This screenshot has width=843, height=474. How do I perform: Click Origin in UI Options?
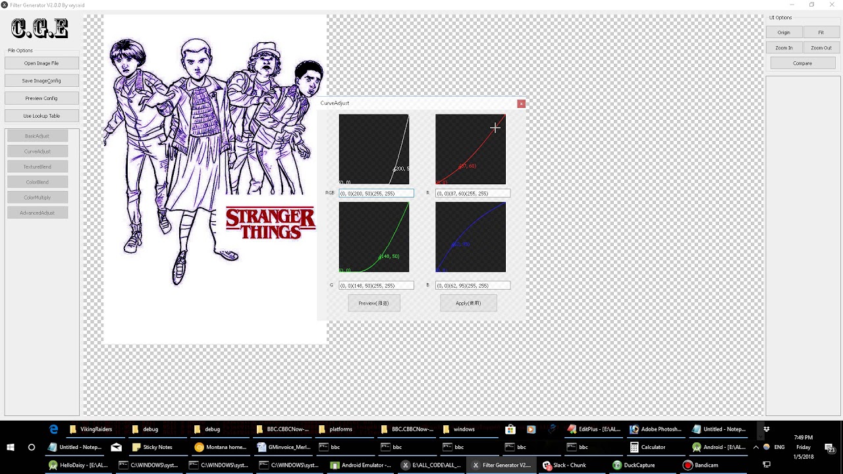784,32
